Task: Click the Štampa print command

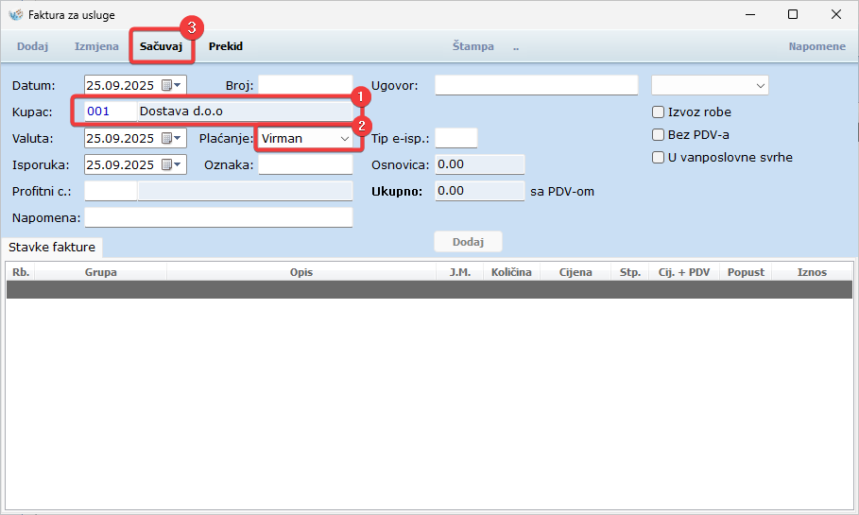Action: 472,46
